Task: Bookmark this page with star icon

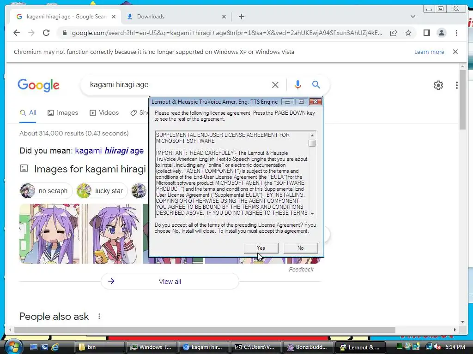Action: 408,33
